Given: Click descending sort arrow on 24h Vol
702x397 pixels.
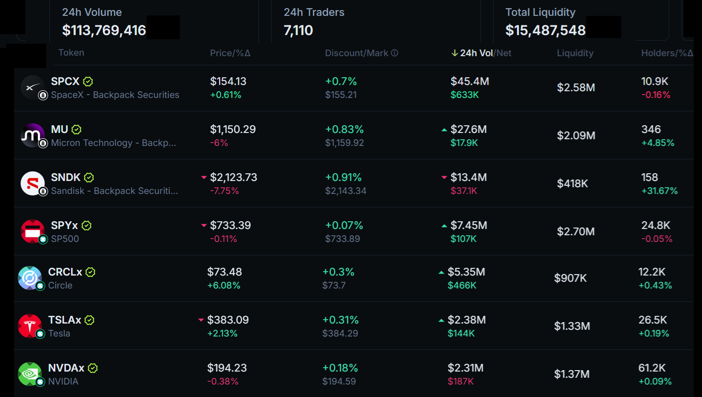Looking at the screenshot, I should [x=455, y=53].
